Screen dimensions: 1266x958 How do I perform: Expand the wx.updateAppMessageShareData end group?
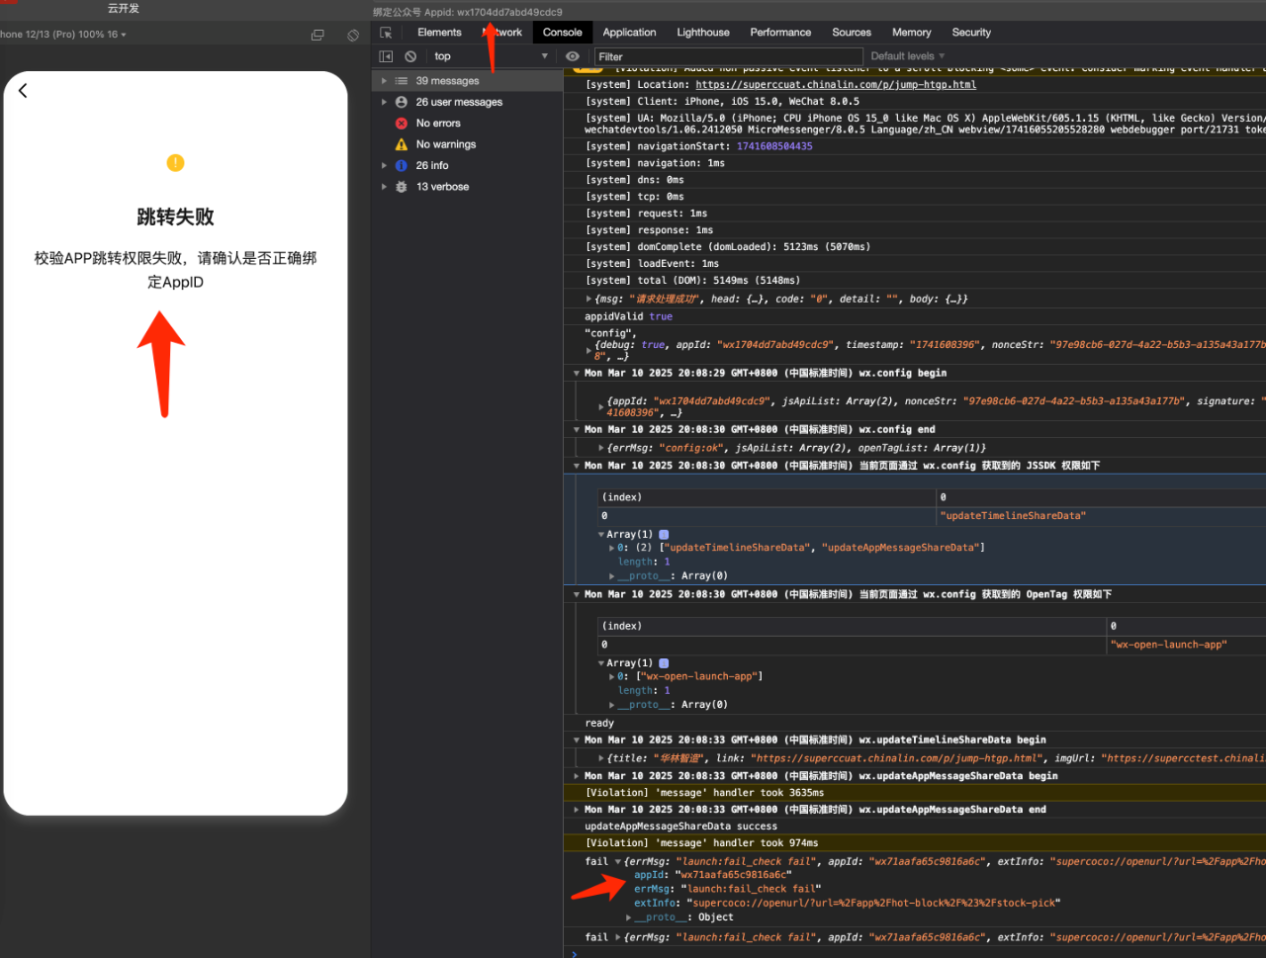click(x=577, y=810)
